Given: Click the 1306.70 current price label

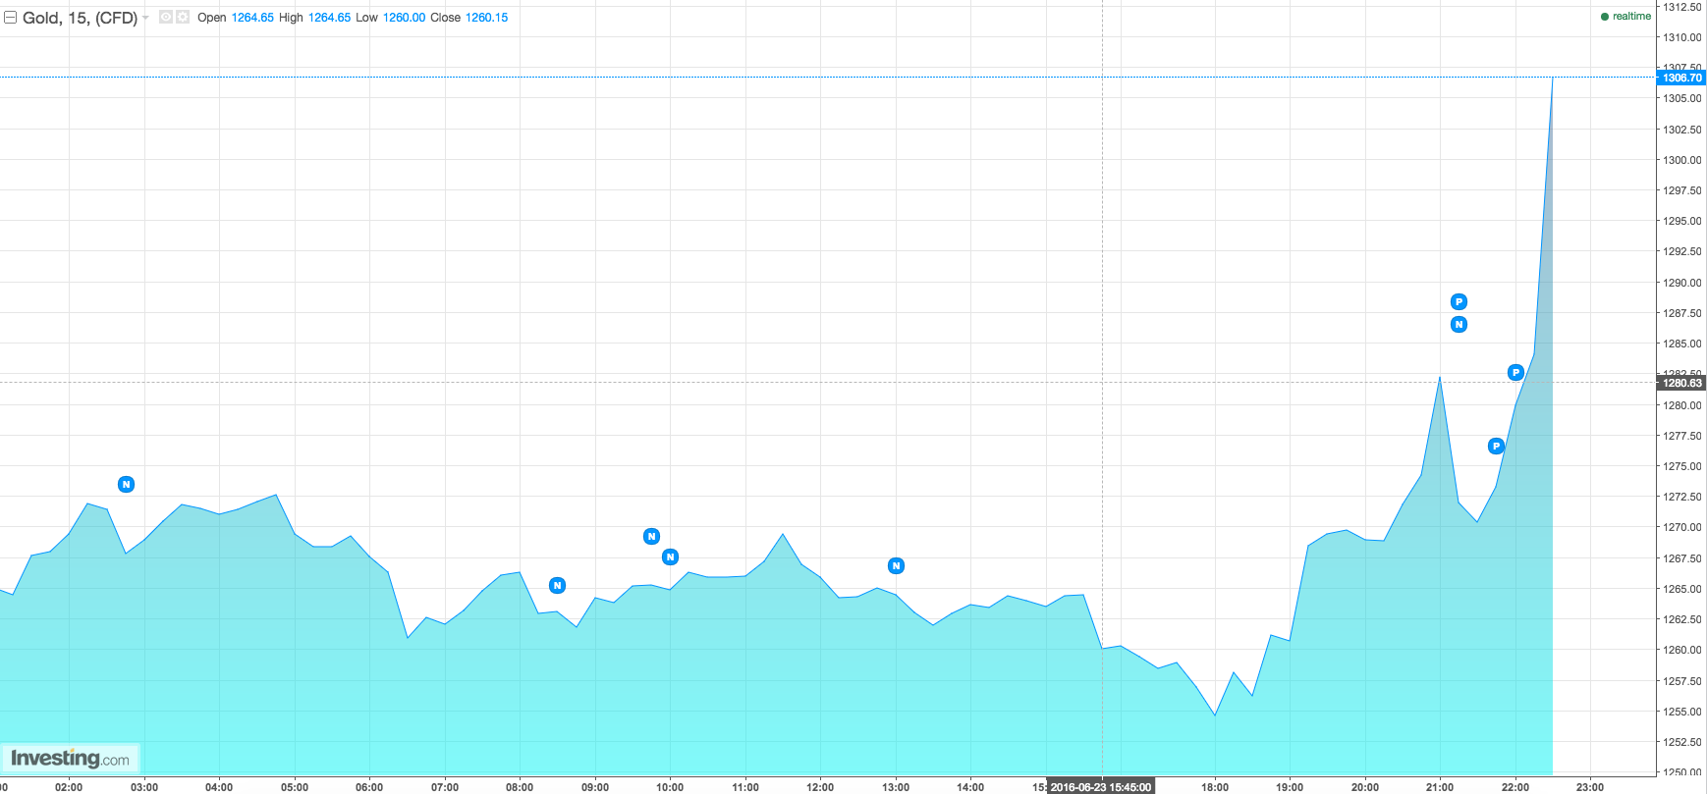Looking at the screenshot, I should pyautogui.click(x=1681, y=78).
